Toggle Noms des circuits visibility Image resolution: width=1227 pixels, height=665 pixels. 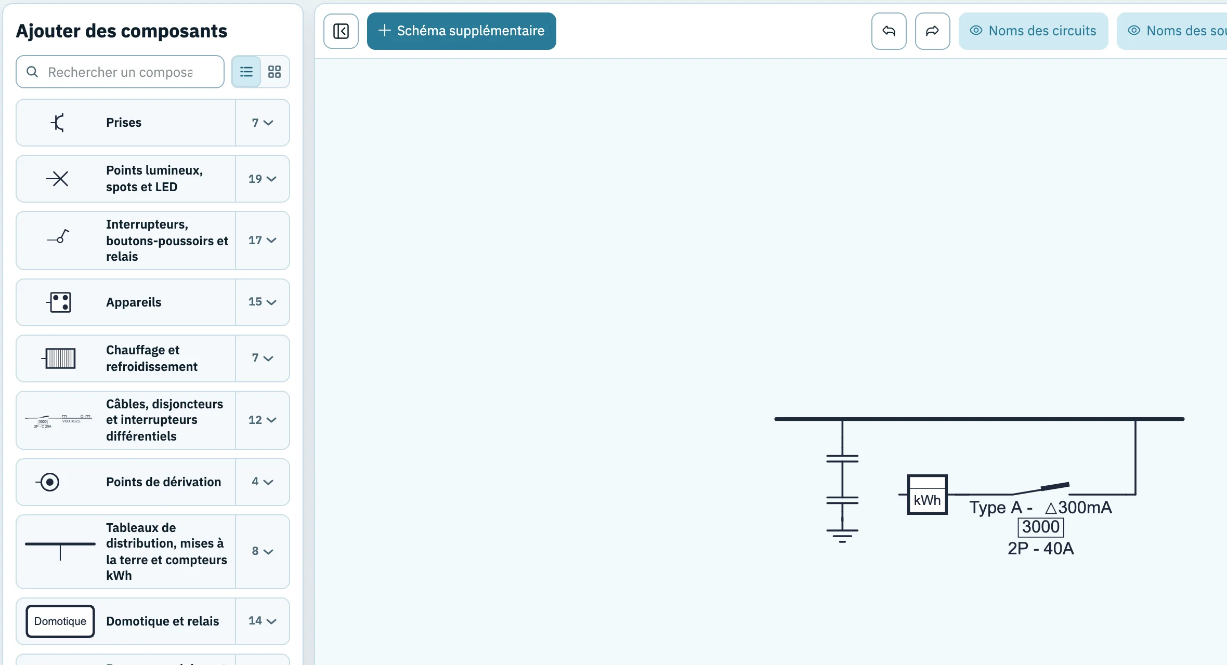click(1033, 31)
